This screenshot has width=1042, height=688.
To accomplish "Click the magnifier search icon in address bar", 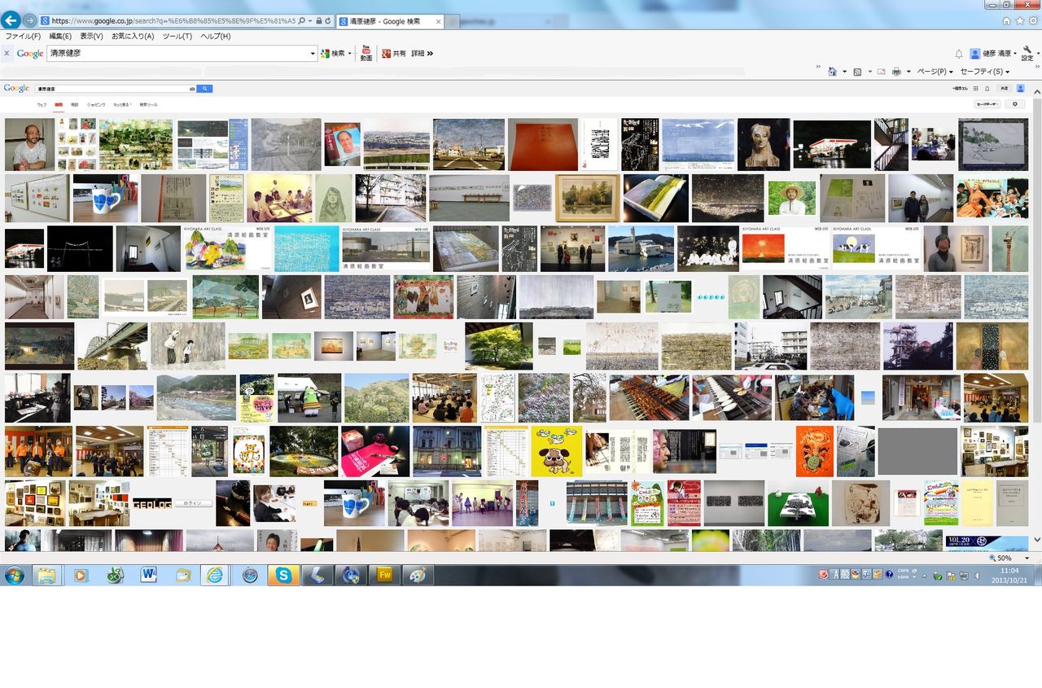I will coord(302,20).
